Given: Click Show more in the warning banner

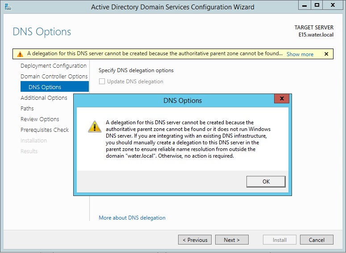Looking at the screenshot, I should tap(300, 54).
